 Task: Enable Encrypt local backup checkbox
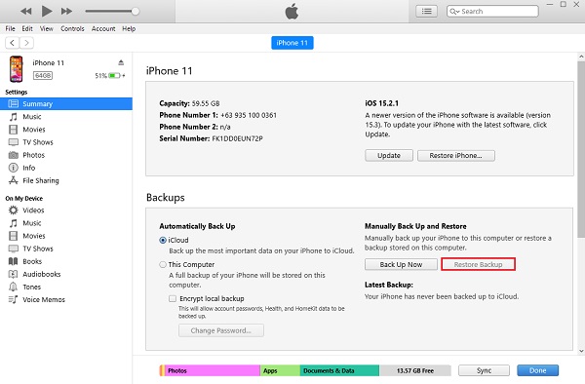[173, 298]
